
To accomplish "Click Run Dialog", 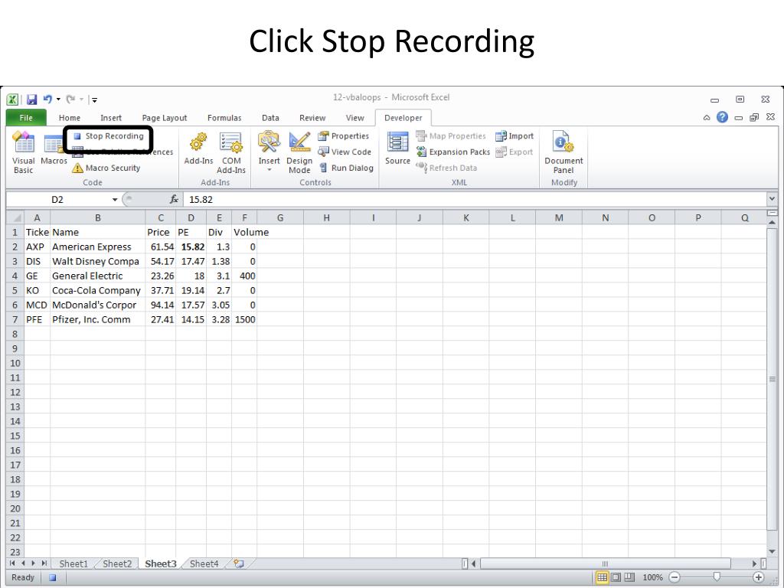I will [347, 168].
